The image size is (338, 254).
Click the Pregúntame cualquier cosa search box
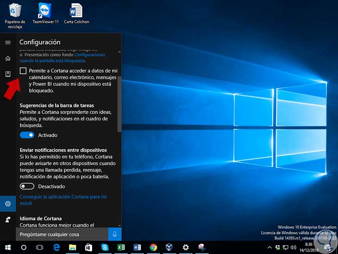62,235
